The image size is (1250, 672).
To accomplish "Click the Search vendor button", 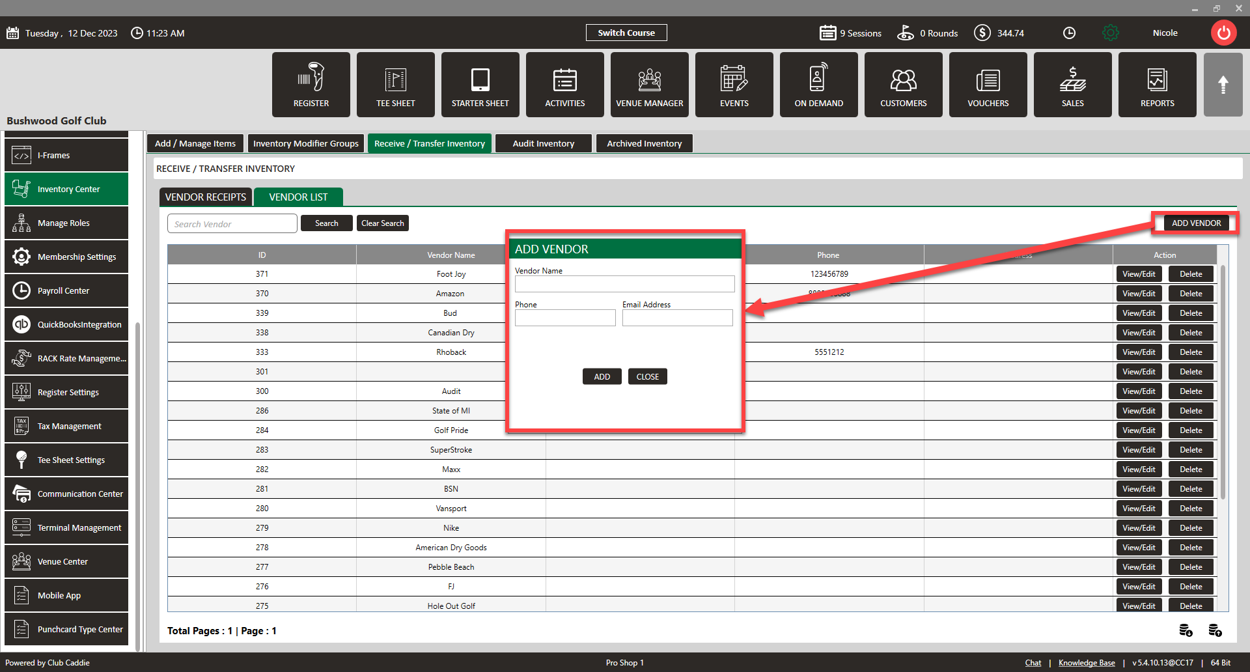I will click(327, 223).
